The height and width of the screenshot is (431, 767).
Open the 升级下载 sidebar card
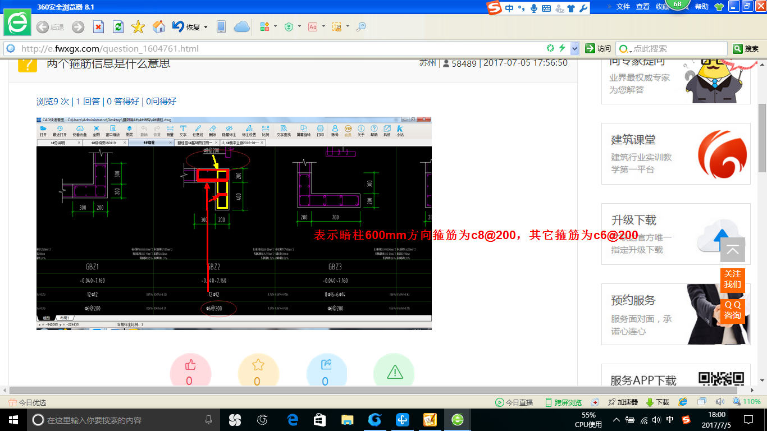pyautogui.click(x=676, y=234)
